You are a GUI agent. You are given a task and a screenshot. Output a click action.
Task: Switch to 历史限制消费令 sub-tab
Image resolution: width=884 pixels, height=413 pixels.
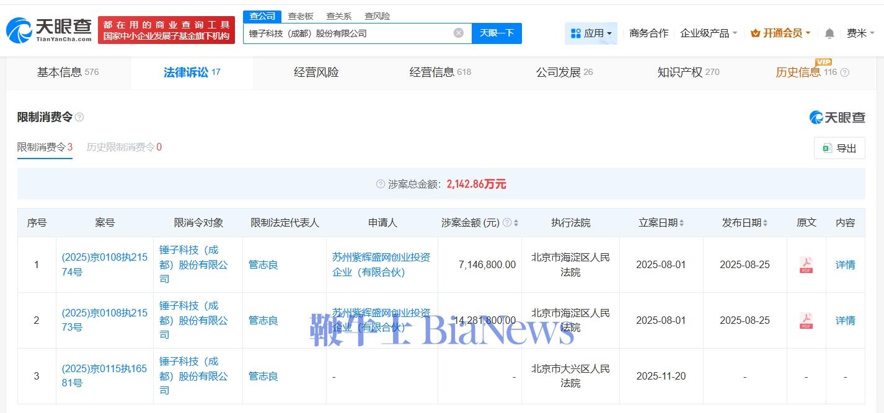[x=124, y=147]
